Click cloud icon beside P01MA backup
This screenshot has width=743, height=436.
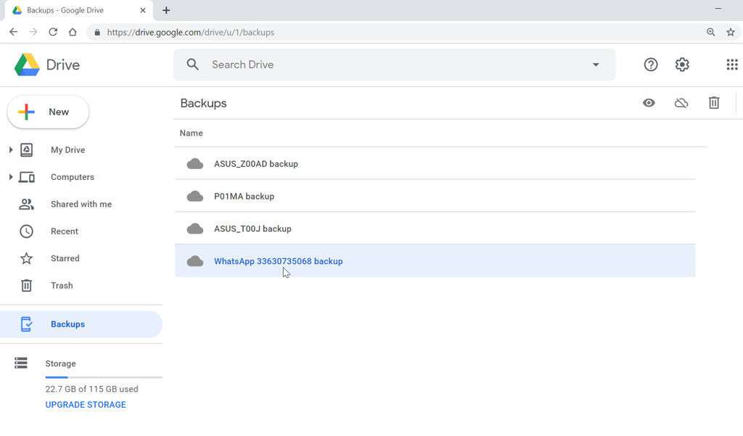click(194, 196)
